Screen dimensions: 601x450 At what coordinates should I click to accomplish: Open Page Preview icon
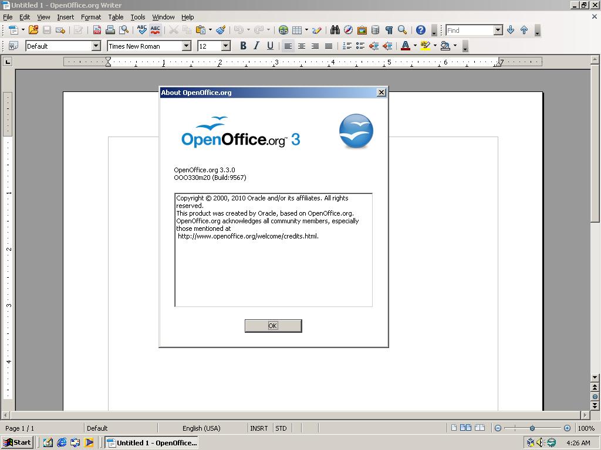pos(124,30)
